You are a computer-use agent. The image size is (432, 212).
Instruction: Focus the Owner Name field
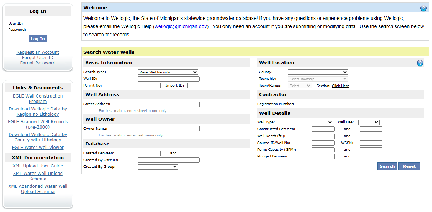(x=169, y=129)
